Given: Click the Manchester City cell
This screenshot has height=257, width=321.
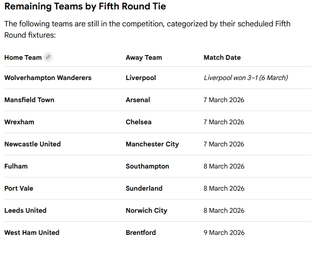Looking at the screenshot, I should (152, 144).
